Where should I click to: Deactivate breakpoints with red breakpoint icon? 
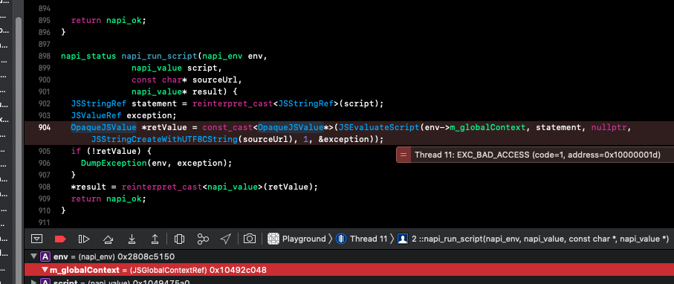[x=61, y=239]
